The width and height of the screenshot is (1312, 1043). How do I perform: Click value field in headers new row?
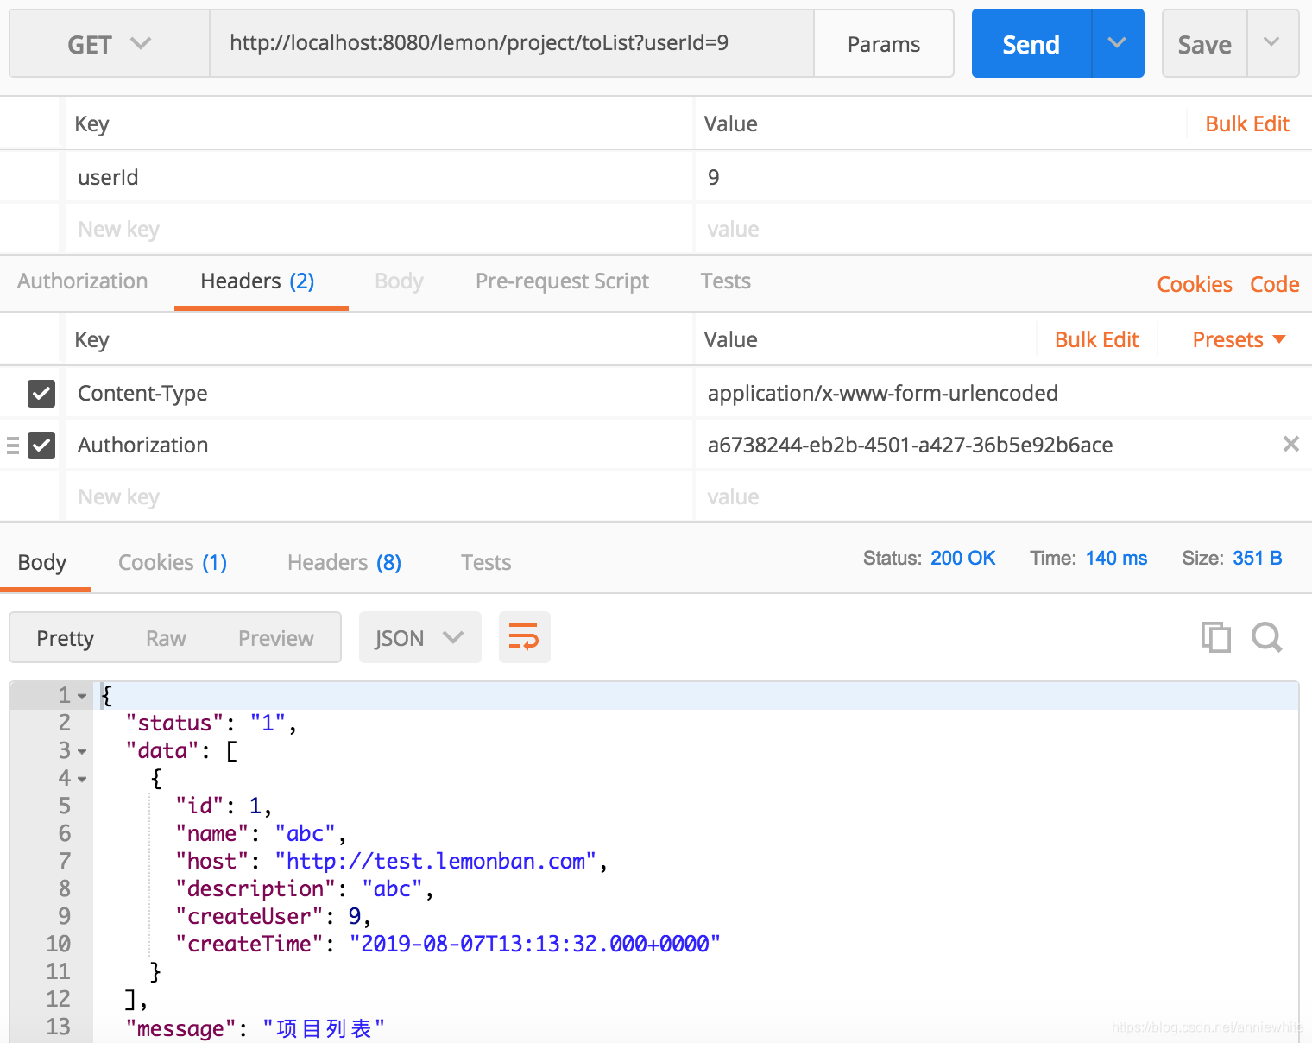[1004, 496]
